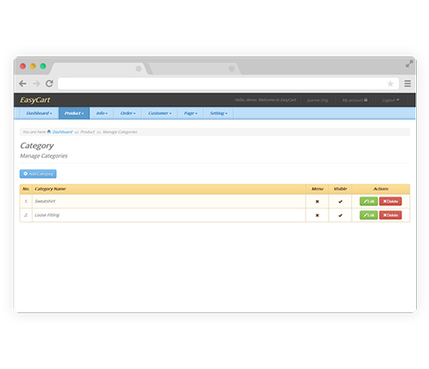Expand the Order dropdown menu

point(128,113)
